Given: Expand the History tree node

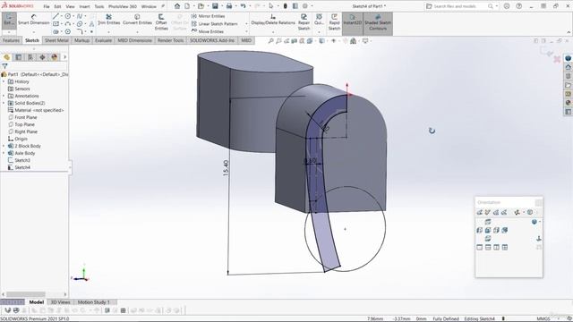Looking at the screenshot, I should click(4, 81).
